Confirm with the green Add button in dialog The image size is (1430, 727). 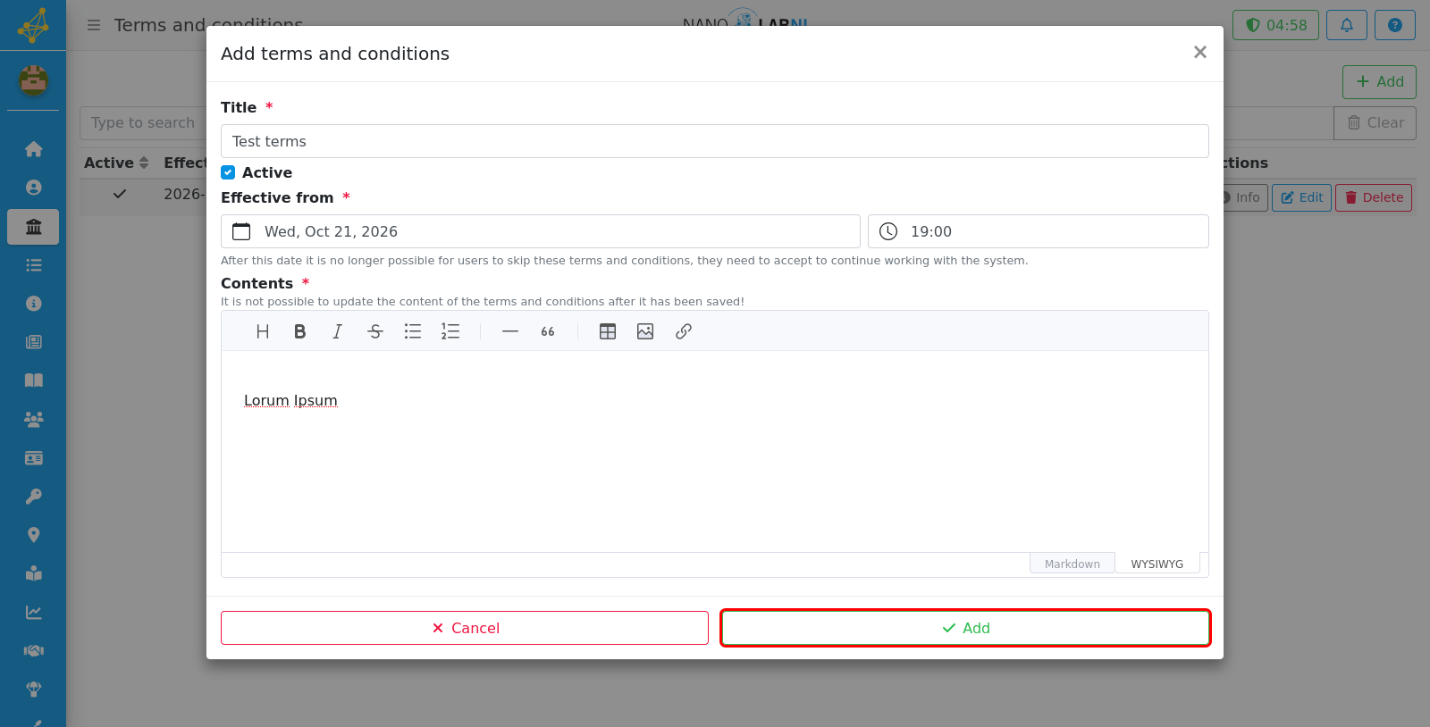pos(965,628)
